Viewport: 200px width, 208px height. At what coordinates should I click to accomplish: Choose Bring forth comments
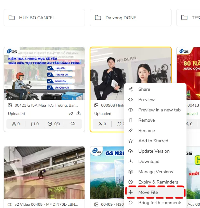click(x=155, y=203)
